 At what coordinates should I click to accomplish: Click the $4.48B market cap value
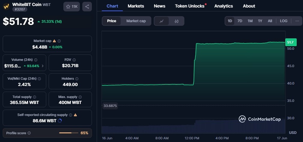pos(40,47)
